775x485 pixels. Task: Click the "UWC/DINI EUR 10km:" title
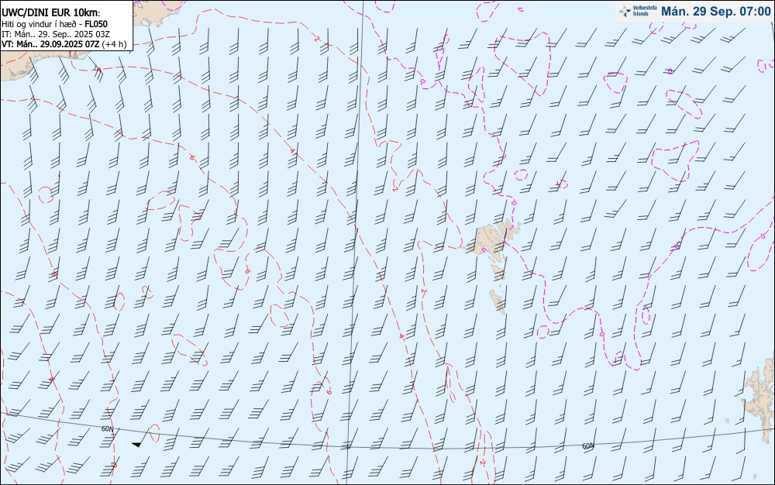tap(51, 13)
